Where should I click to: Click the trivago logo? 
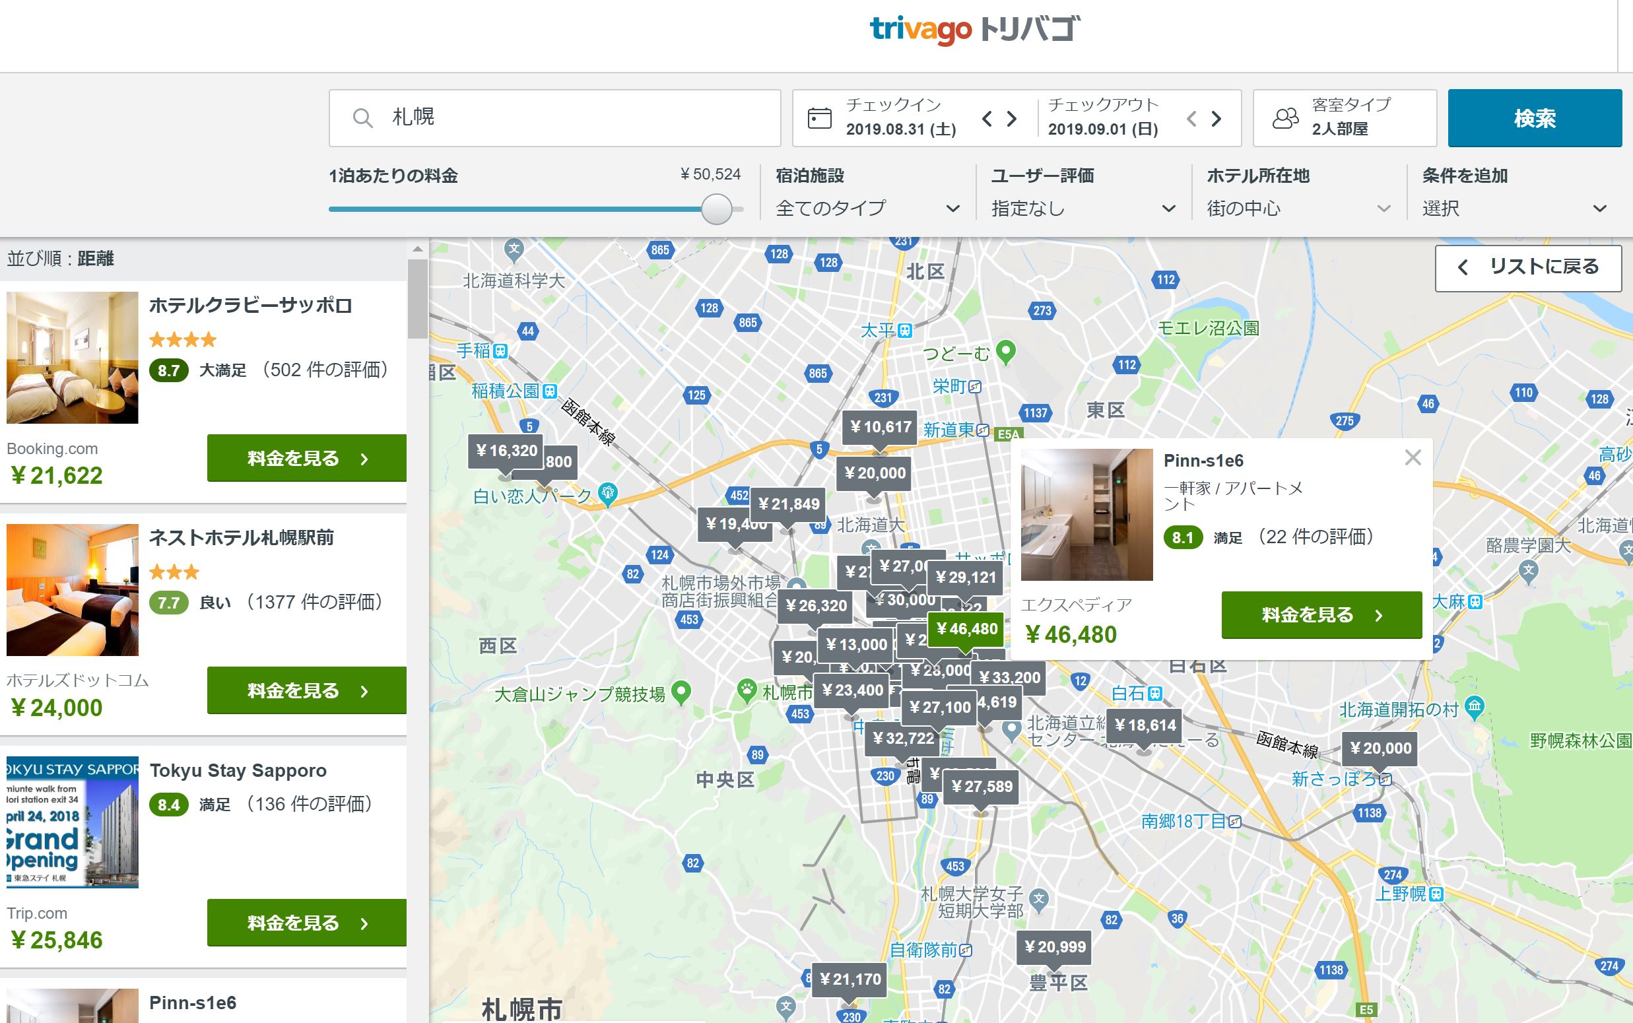pos(975,29)
